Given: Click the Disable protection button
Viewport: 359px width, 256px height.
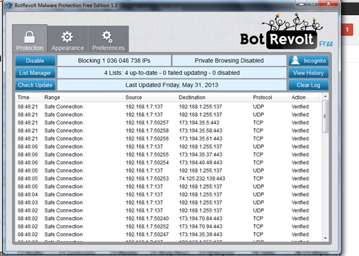Looking at the screenshot, I should tap(35, 61).
